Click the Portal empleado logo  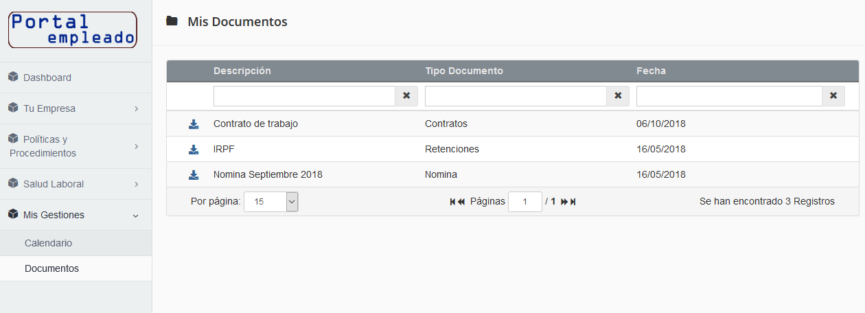tap(73, 30)
